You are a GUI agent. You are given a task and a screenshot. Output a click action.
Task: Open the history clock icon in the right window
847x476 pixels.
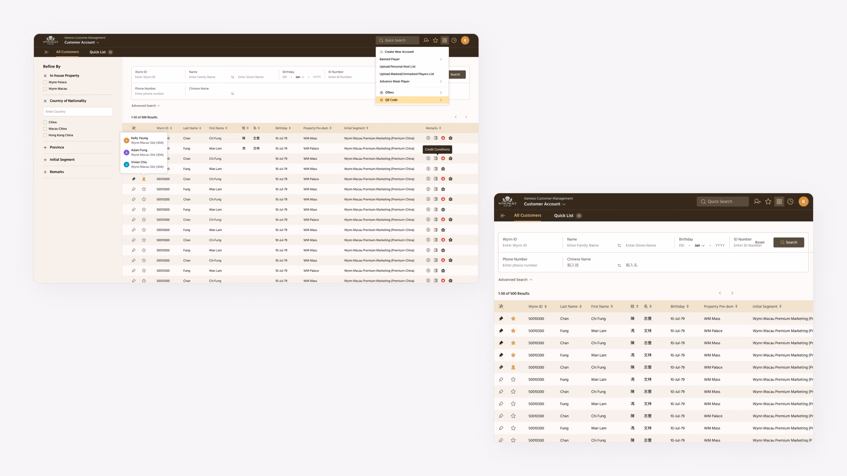click(x=791, y=202)
